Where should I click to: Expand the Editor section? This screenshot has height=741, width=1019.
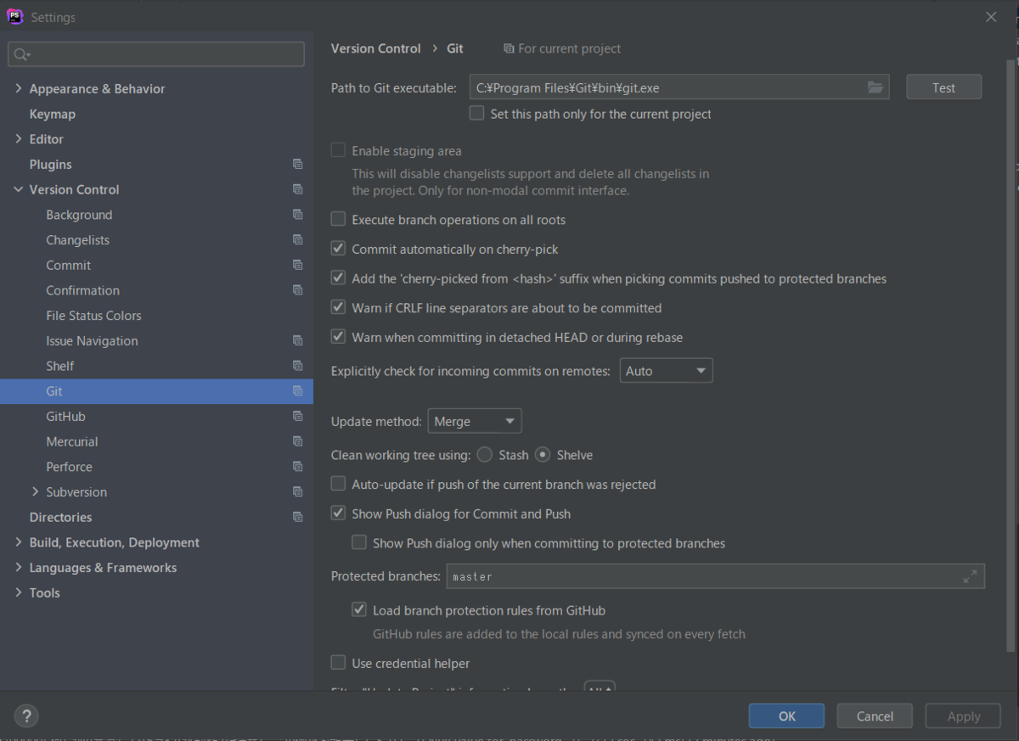point(19,138)
